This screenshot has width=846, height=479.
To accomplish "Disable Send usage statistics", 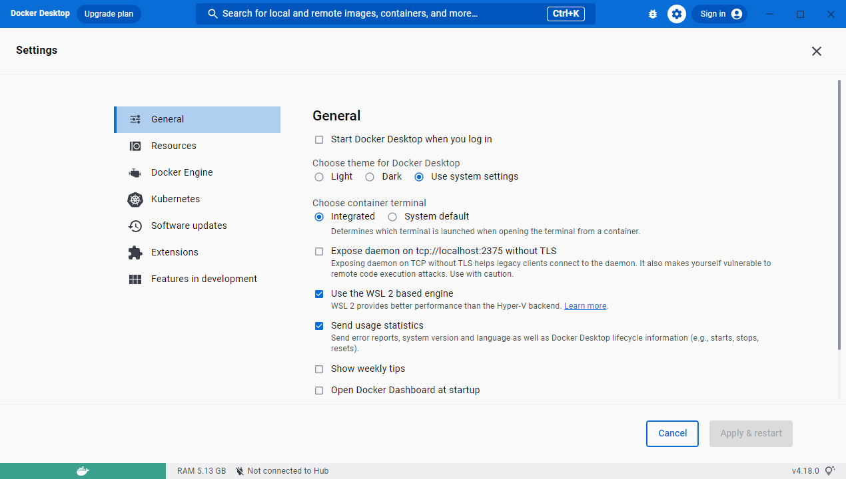I will [319, 326].
